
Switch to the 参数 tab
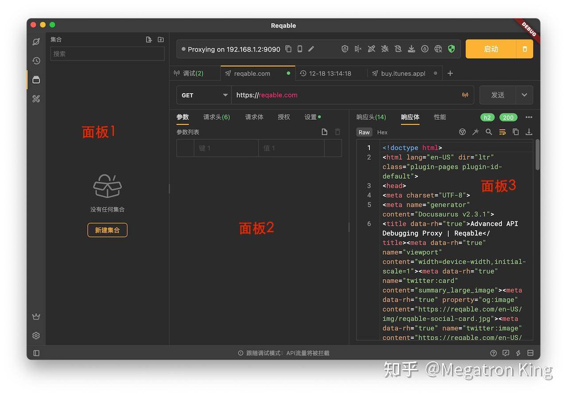pos(183,117)
